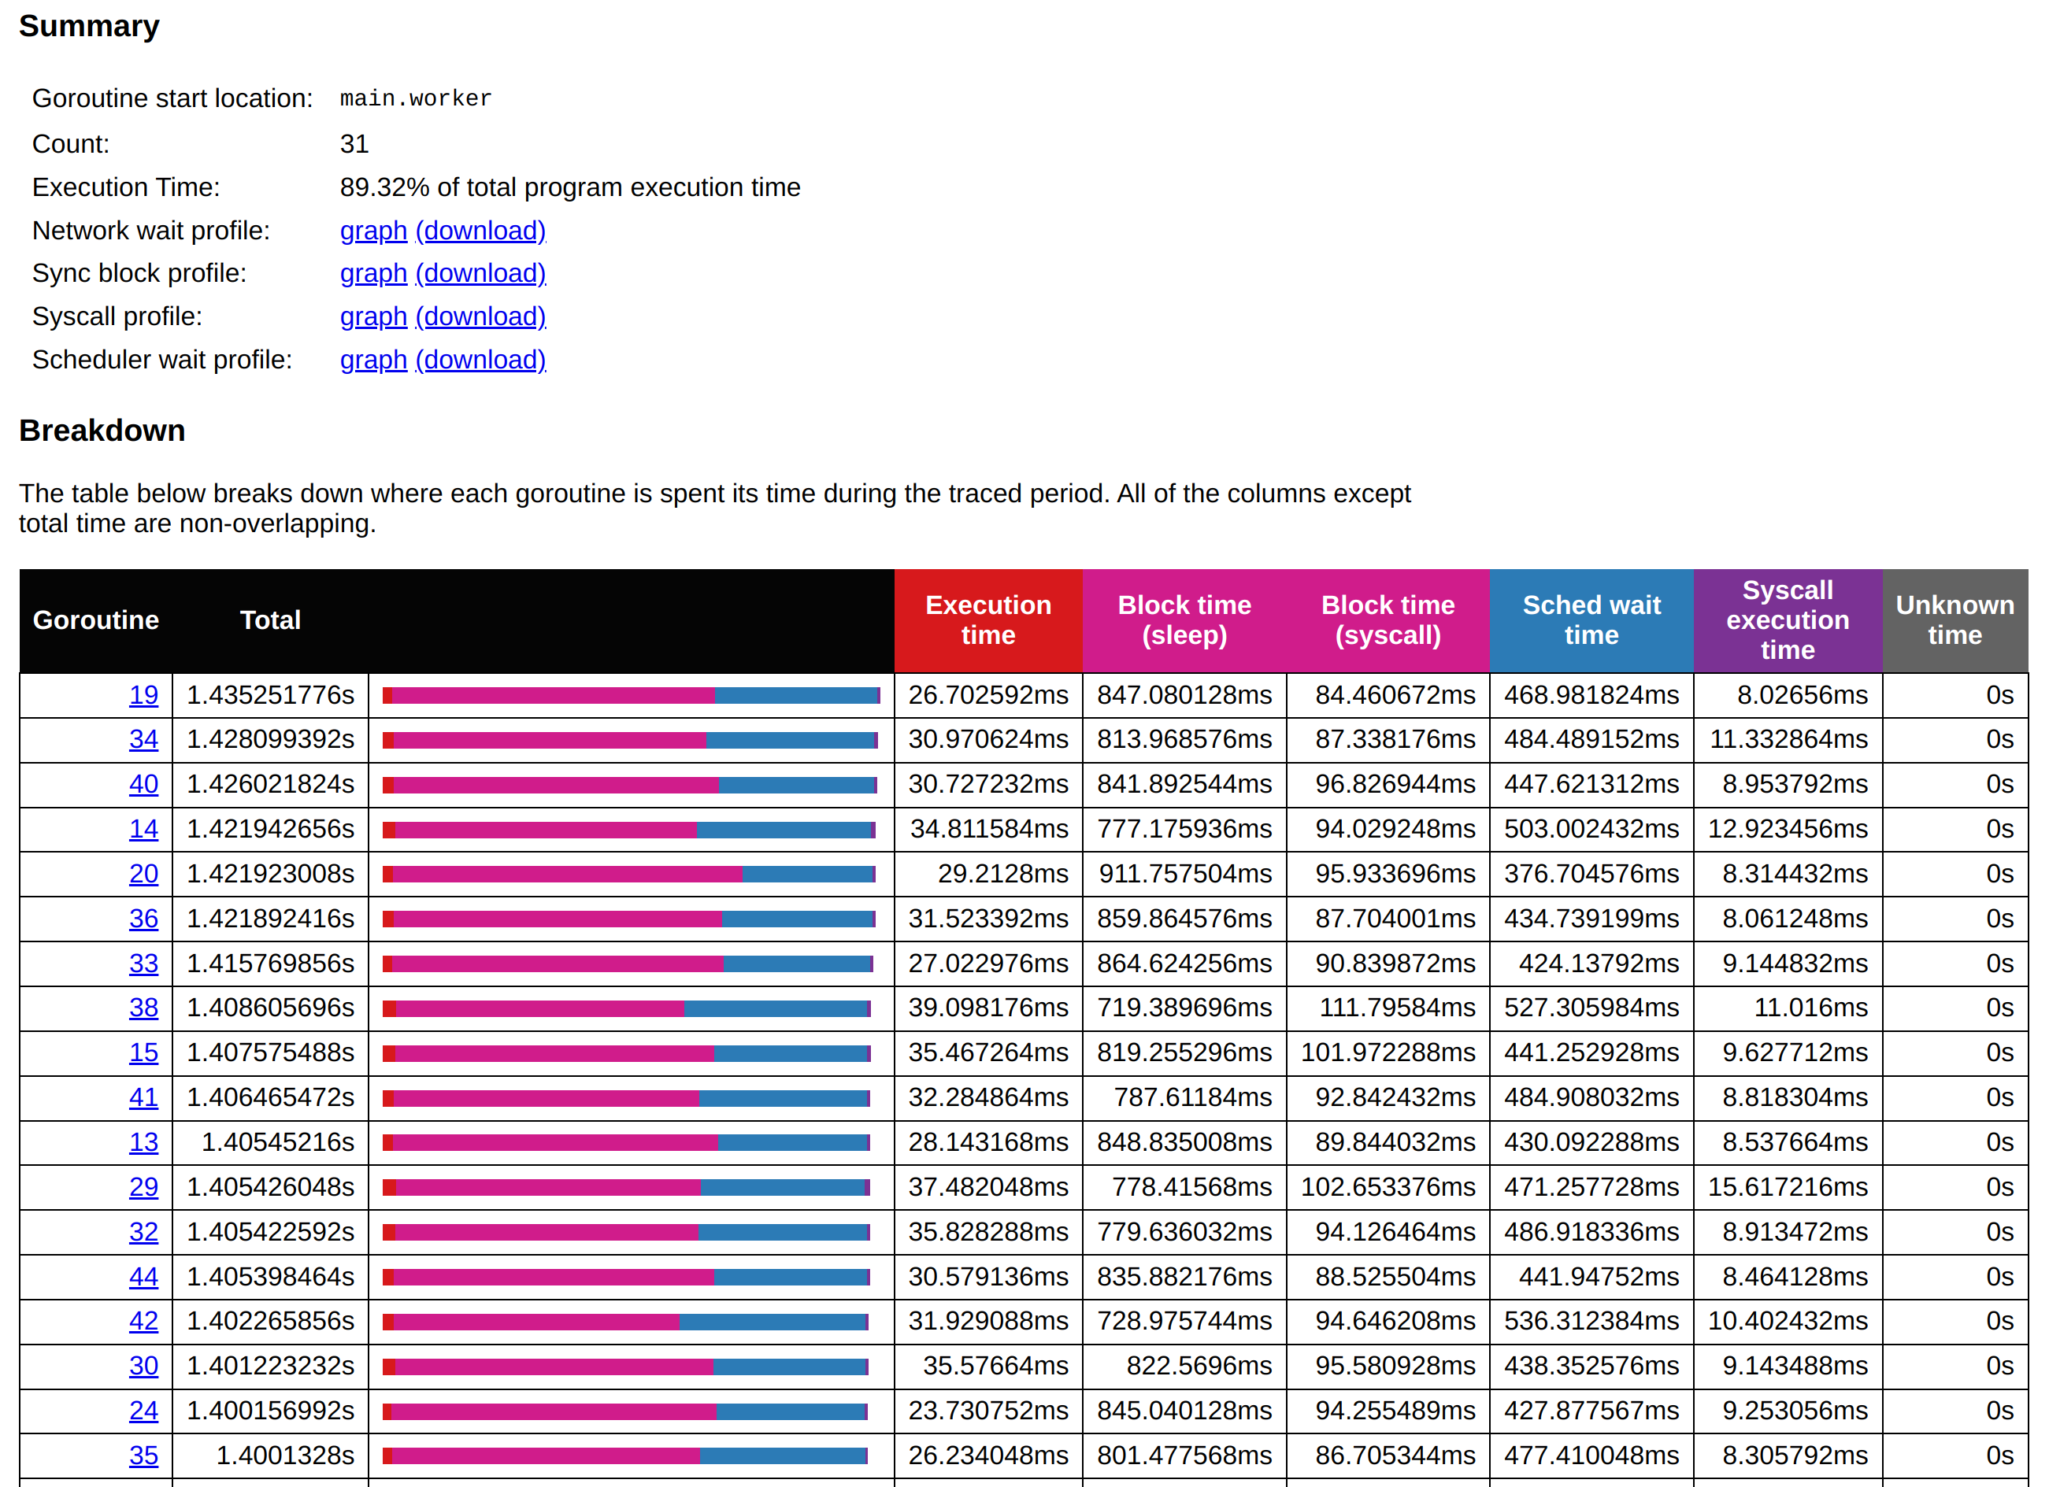
Task: Download the Network wait profile
Action: (480, 230)
